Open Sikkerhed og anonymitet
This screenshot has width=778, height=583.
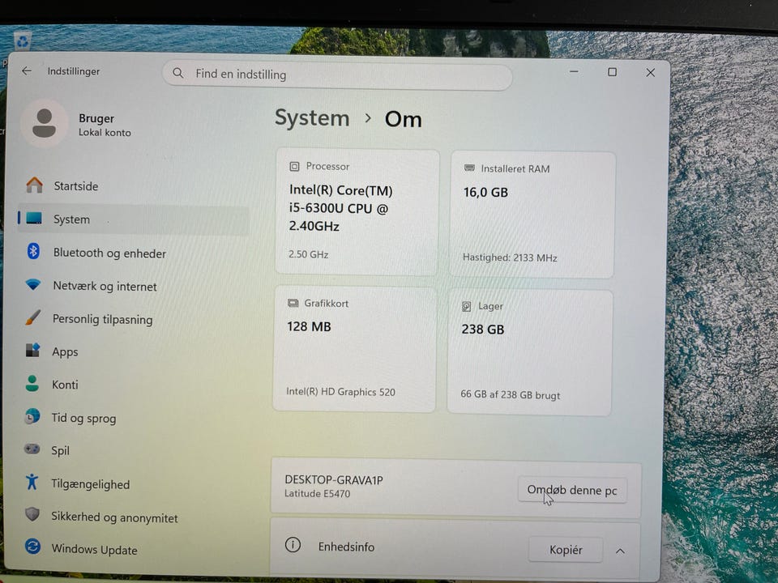coord(132,517)
